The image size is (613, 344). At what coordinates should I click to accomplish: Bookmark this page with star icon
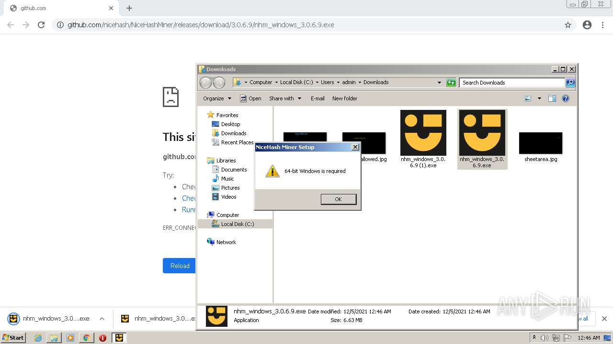click(568, 25)
